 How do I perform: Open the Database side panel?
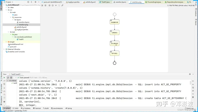(x=196, y=12)
